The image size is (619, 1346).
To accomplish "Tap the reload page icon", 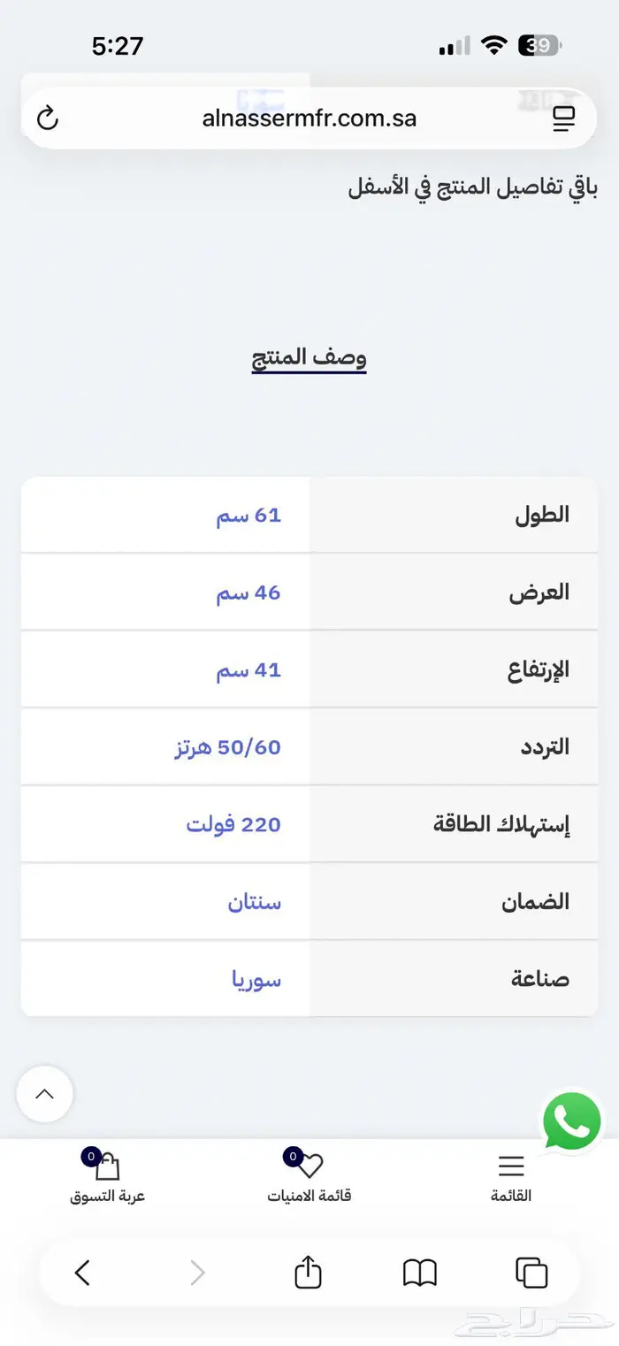I will pyautogui.click(x=48, y=119).
